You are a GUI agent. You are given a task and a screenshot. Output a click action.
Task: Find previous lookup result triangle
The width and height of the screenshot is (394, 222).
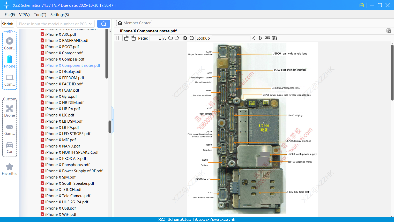[x=254, y=38]
